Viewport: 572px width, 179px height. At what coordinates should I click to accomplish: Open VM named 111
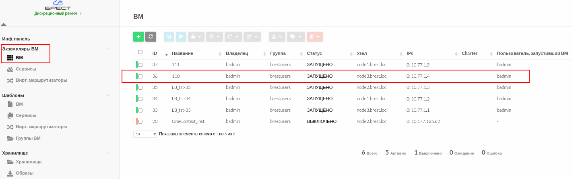click(x=176, y=64)
